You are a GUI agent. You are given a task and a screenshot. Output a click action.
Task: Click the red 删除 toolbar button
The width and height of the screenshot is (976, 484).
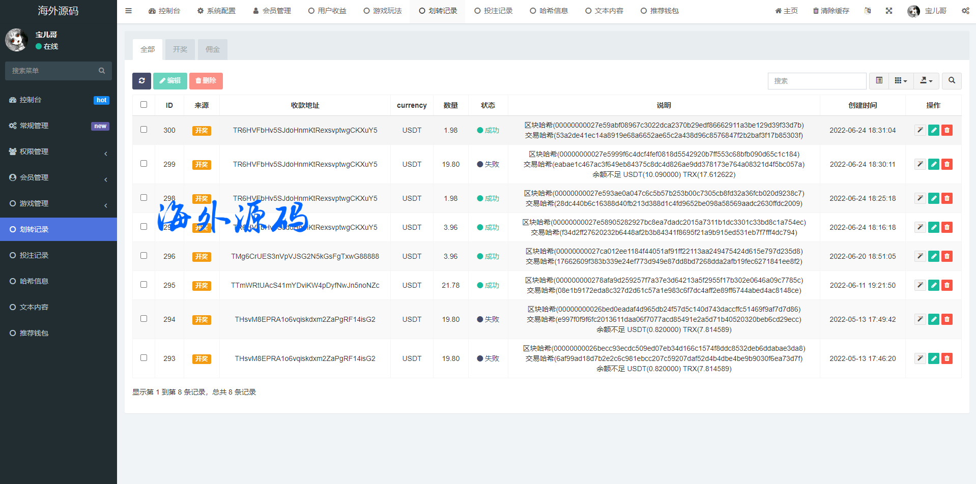click(x=206, y=81)
